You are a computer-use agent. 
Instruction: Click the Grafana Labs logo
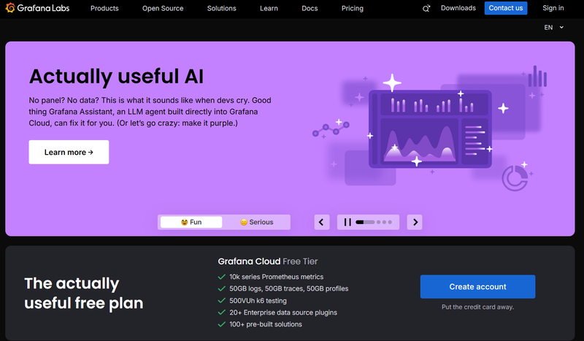pos(38,8)
